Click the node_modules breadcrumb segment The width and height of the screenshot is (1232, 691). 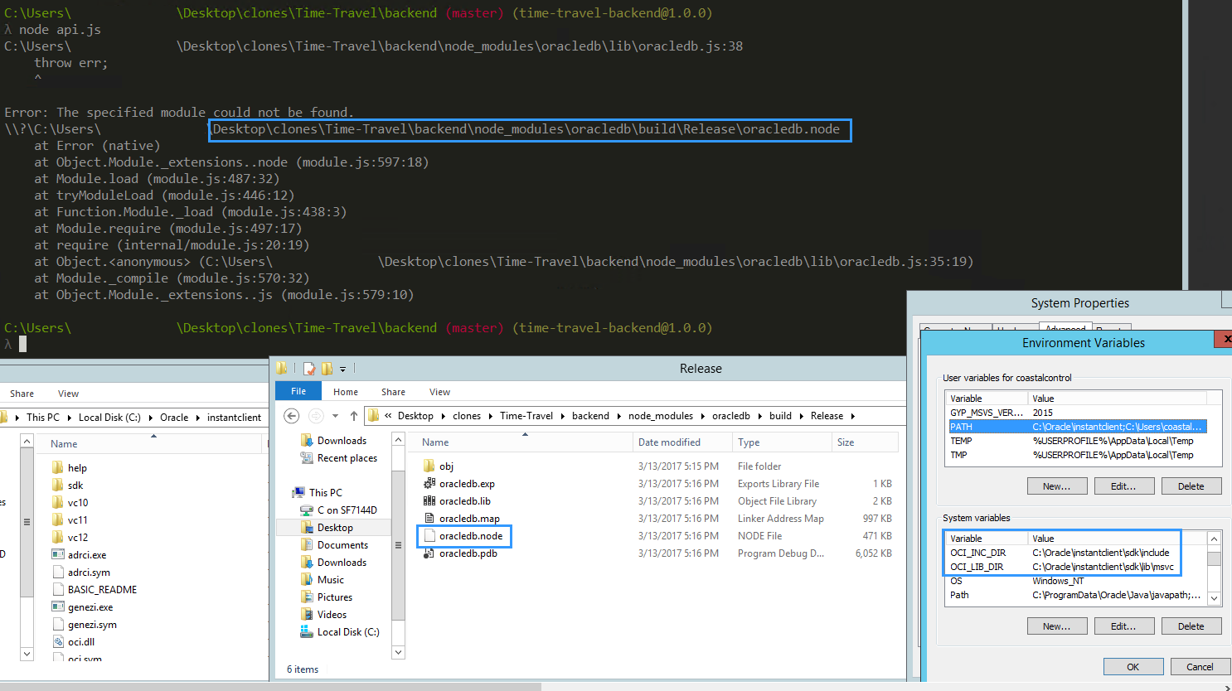pos(661,416)
